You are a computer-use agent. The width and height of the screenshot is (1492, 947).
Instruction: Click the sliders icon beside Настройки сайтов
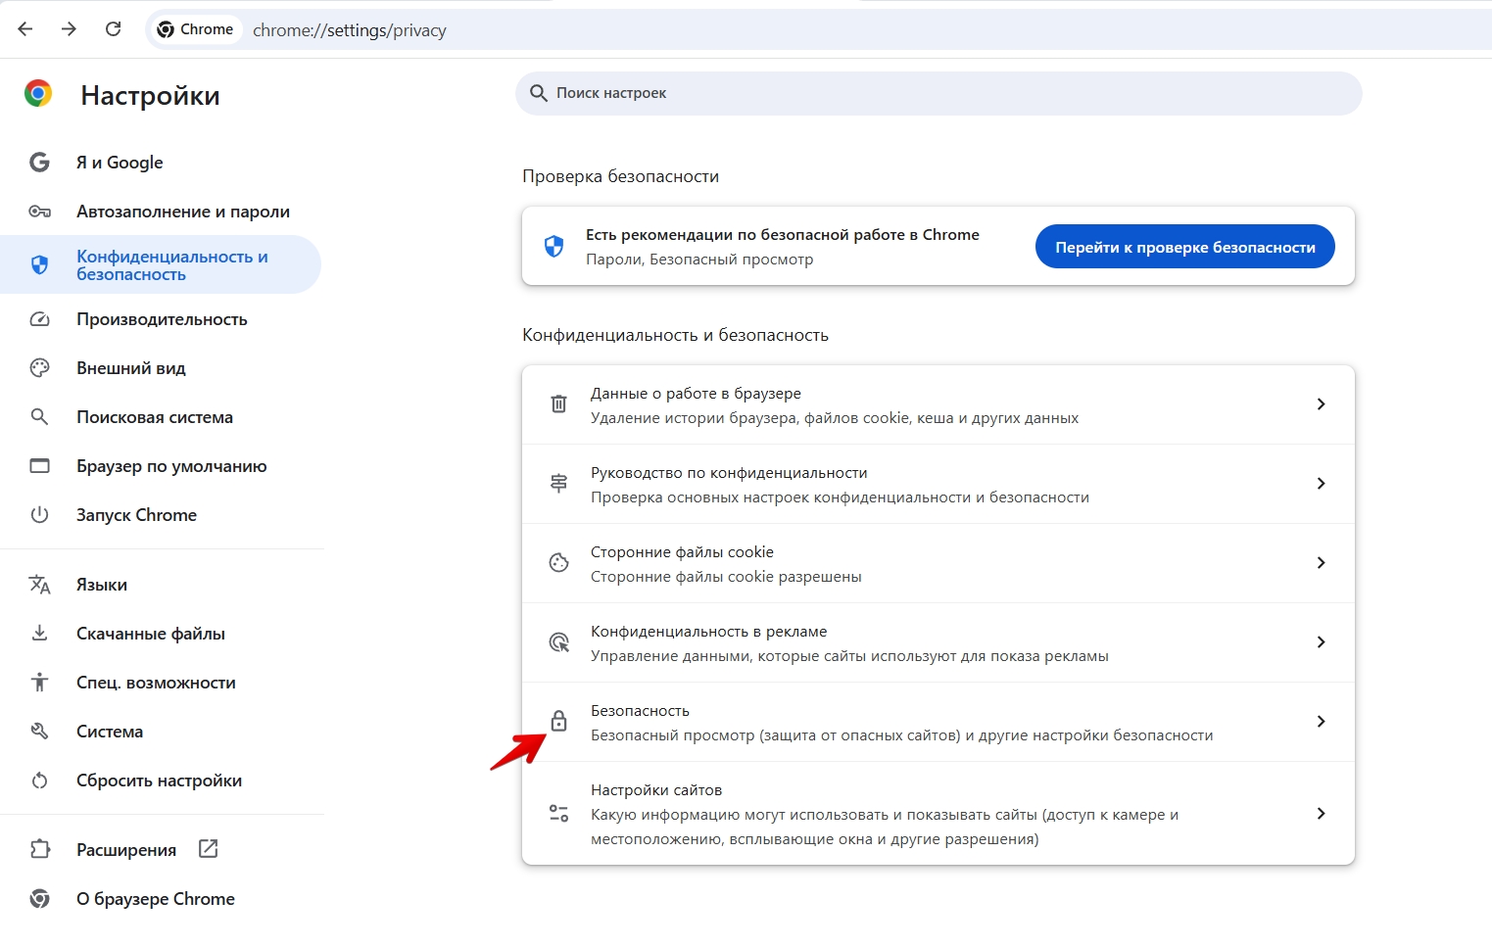coord(558,814)
